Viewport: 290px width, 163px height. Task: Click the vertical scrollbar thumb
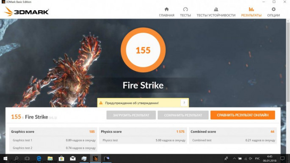pyautogui.click(x=288, y=62)
